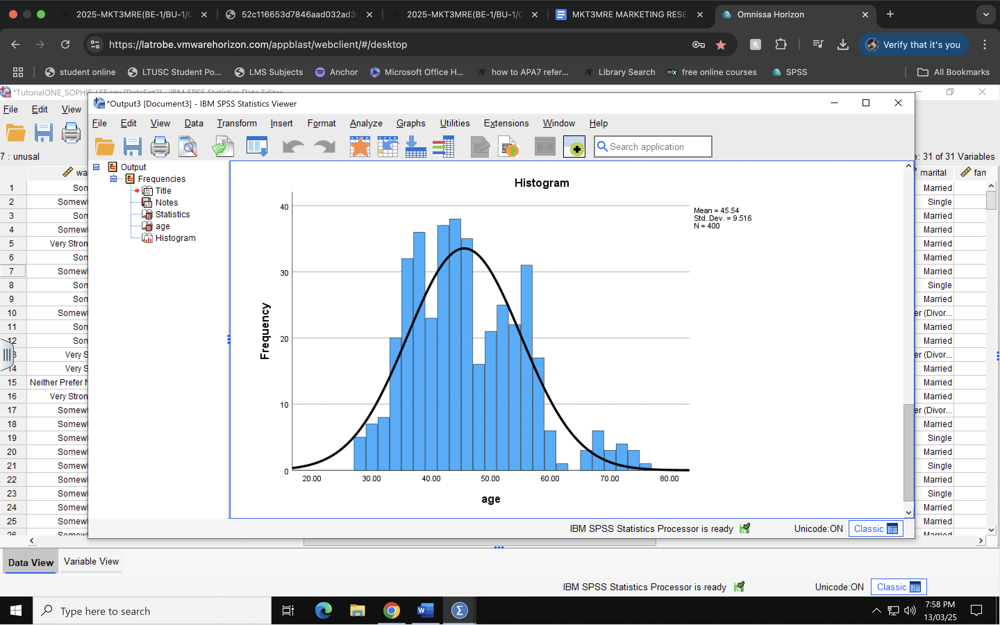This screenshot has width=1000, height=625.
Task: Toggle the Classic view button in Viewer status bar
Action: pos(875,529)
